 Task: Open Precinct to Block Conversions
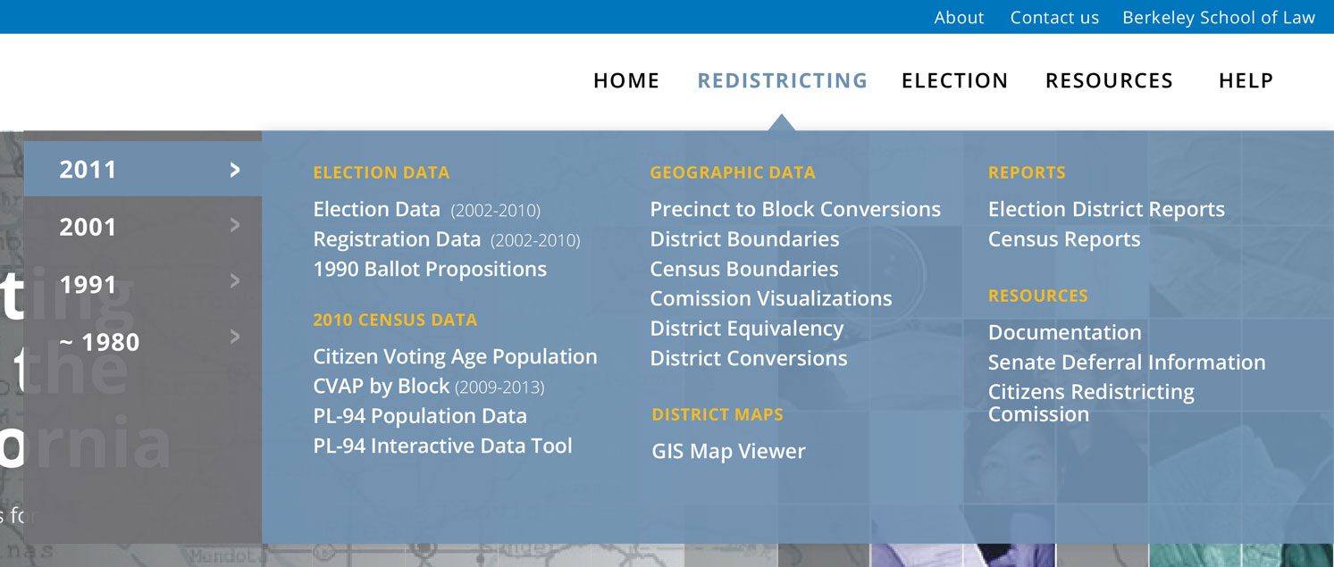(795, 210)
